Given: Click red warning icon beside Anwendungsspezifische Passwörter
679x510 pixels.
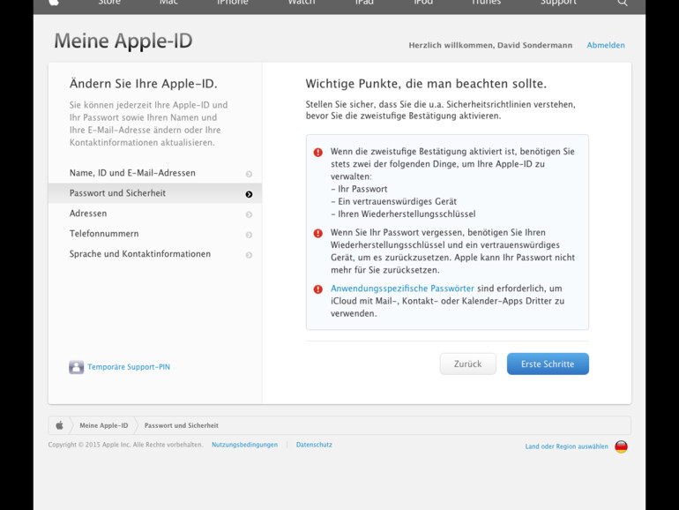Looking at the screenshot, I should tap(317, 289).
